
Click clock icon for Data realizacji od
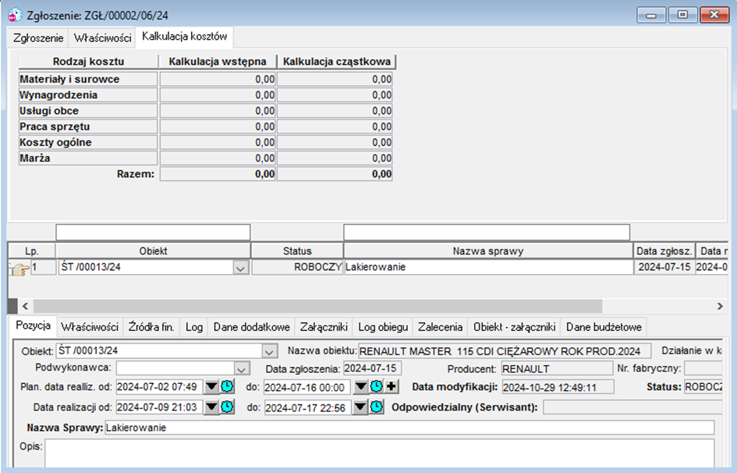227,407
